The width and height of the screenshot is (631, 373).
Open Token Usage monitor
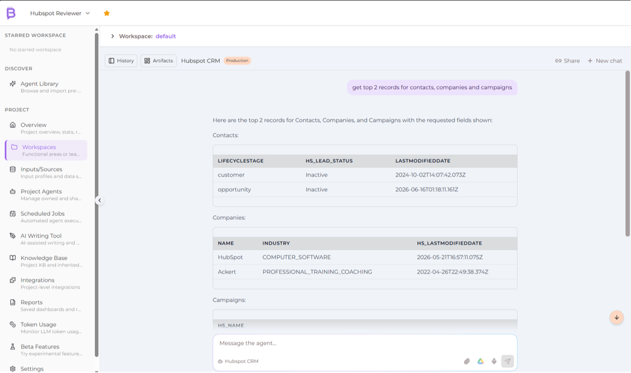47,328
